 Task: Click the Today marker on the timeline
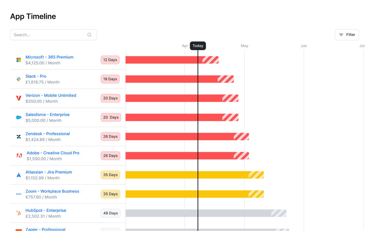[x=198, y=46]
